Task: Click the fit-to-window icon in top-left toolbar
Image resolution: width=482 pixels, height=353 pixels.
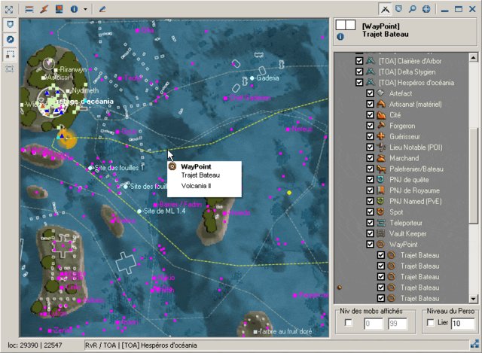Action: pos(9,9)
